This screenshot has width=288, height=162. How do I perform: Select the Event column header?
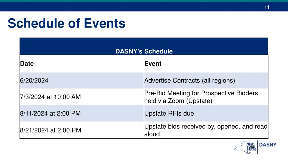click(153, 64)
